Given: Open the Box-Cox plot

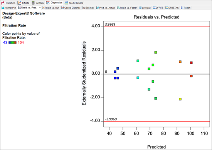Looking at the screenshot, I should pos(88,8).
